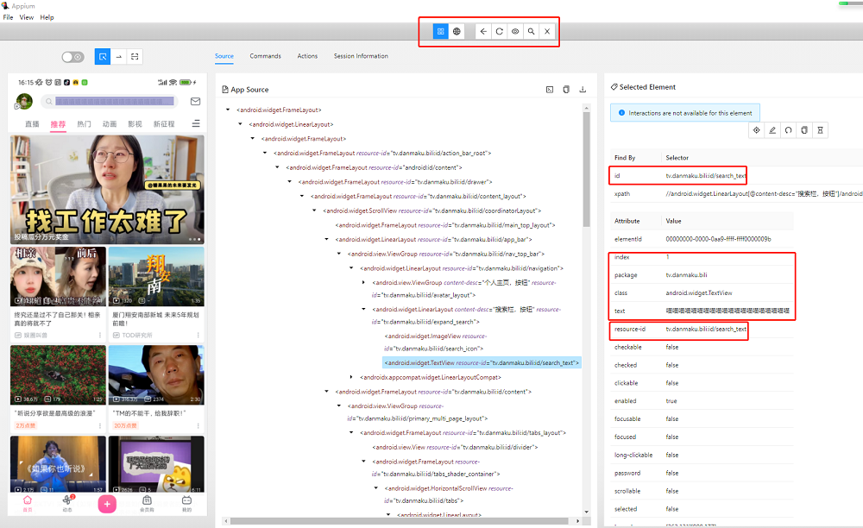Screen dimensions: 863x528
Task: Switch to Web/Hybrid App Mode globe icon
Action: (457, 31)
